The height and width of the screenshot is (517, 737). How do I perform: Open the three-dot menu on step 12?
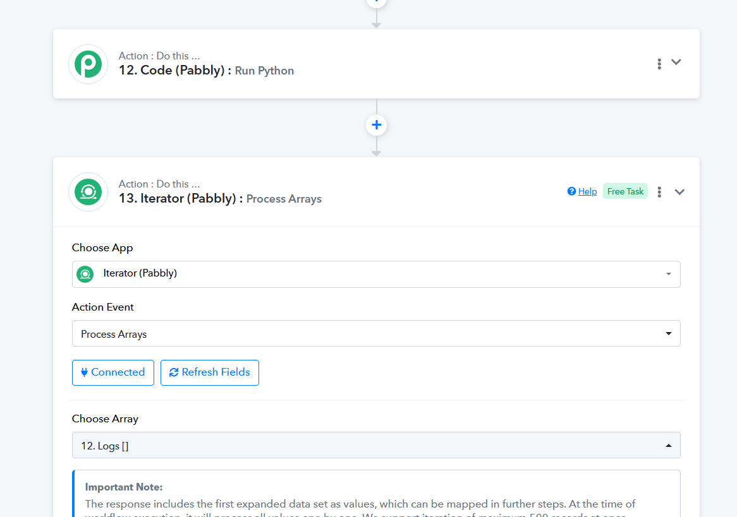(x=659, y=64)
